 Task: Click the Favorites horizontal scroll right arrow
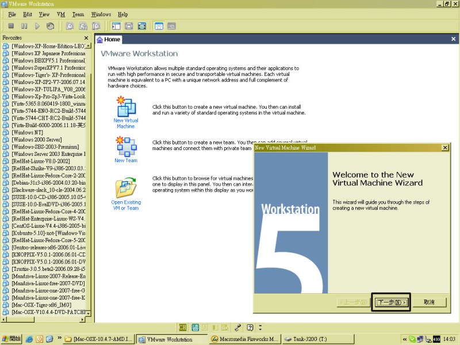(82, 320)
